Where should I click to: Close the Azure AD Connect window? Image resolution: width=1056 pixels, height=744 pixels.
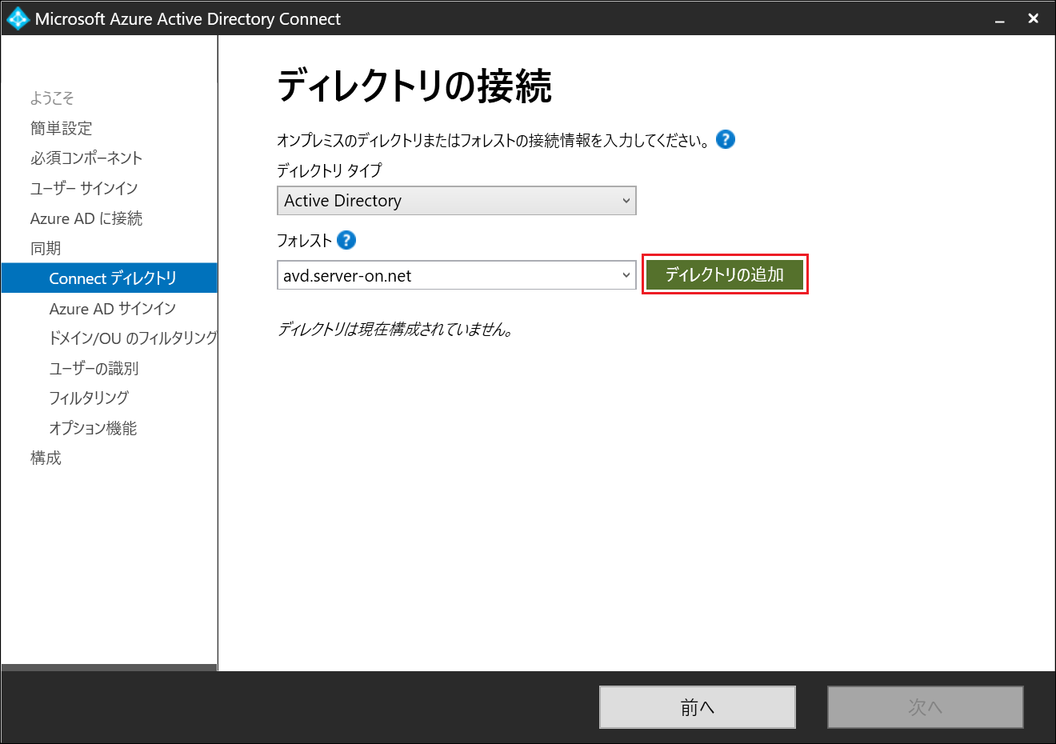point(1033,18)
